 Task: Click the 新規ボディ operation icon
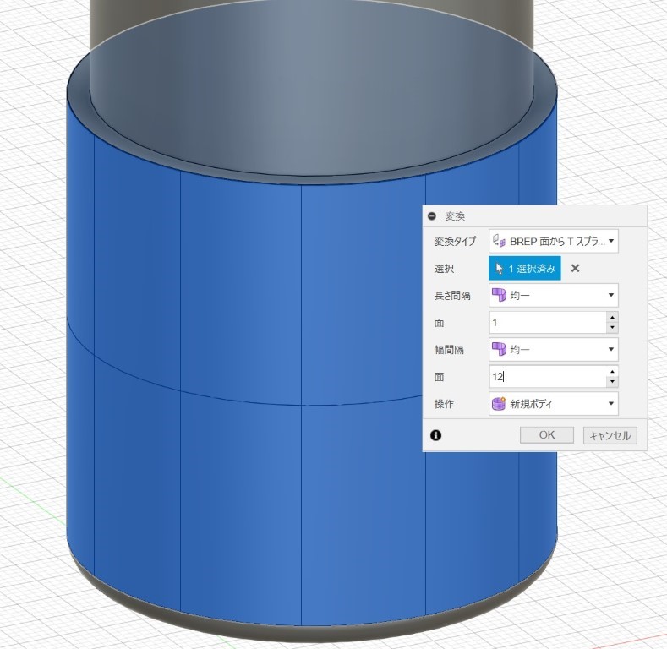500,404
